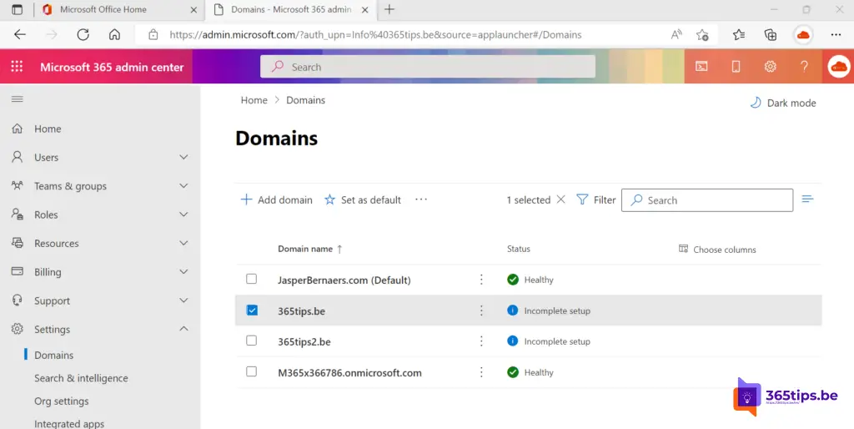
Task: Open list view options icon beside search
Action: [x=807, y=199]
